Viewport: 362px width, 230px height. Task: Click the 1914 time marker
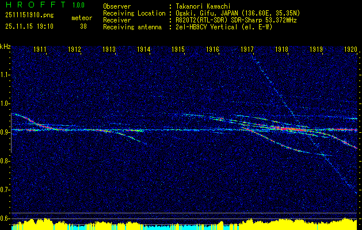[144, 49]
